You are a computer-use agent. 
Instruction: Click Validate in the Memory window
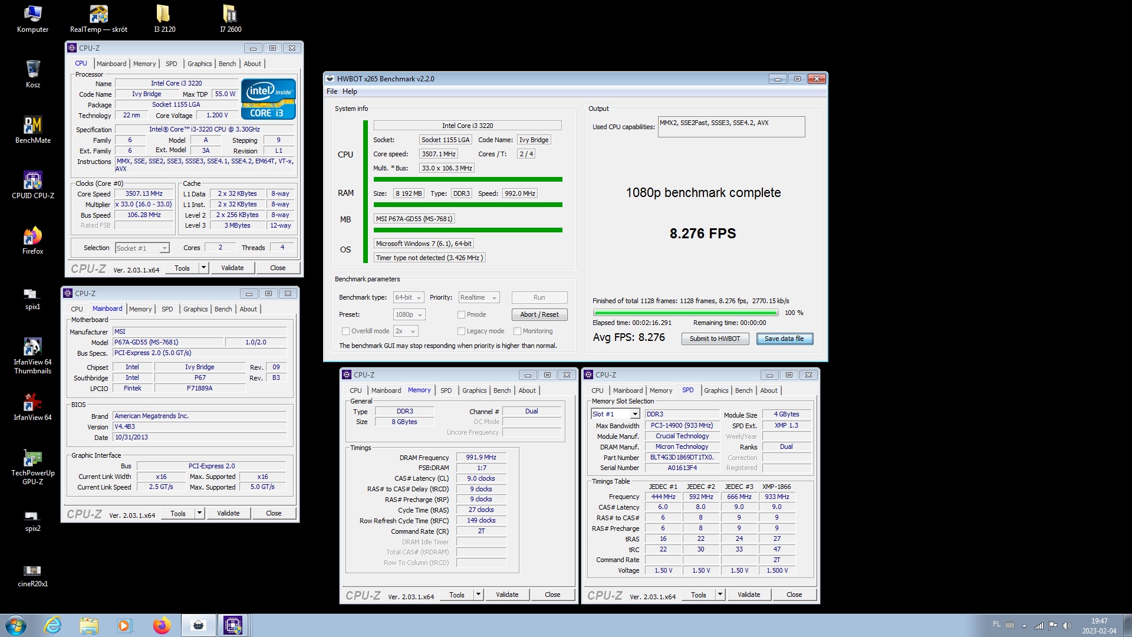pos(507,595)
